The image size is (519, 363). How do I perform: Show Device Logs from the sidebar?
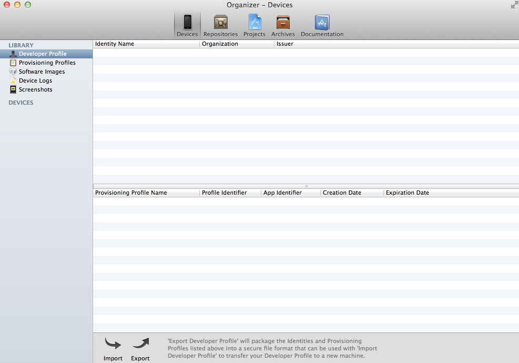pos(46,80)
